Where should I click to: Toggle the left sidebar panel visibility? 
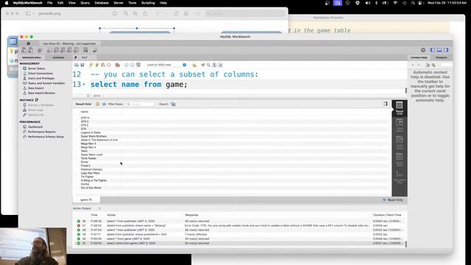tap(433, 50)
